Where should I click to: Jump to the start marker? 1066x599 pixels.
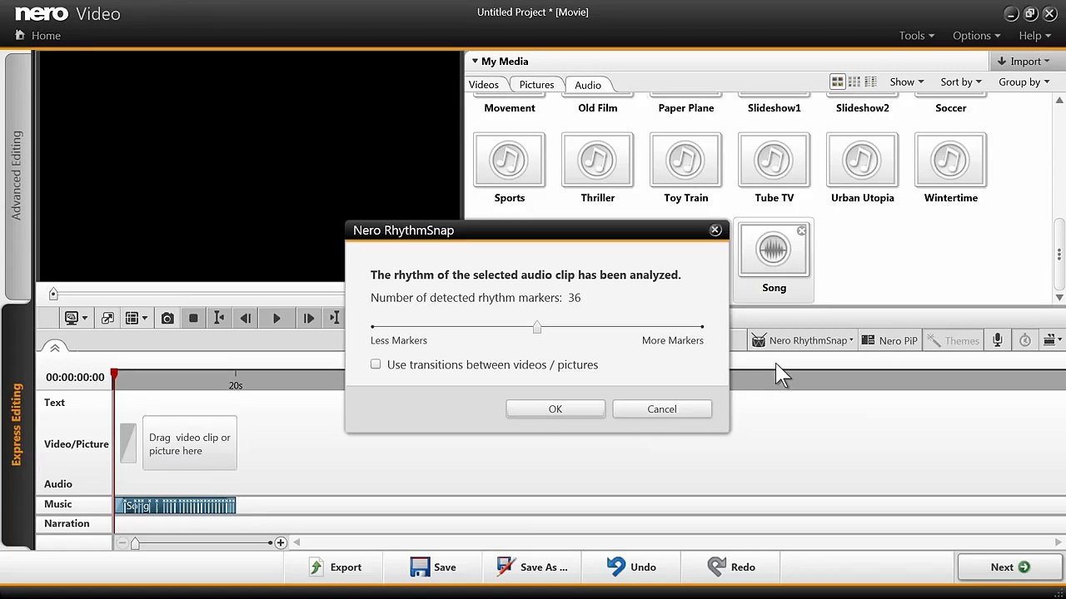click(x=219, y=318)
